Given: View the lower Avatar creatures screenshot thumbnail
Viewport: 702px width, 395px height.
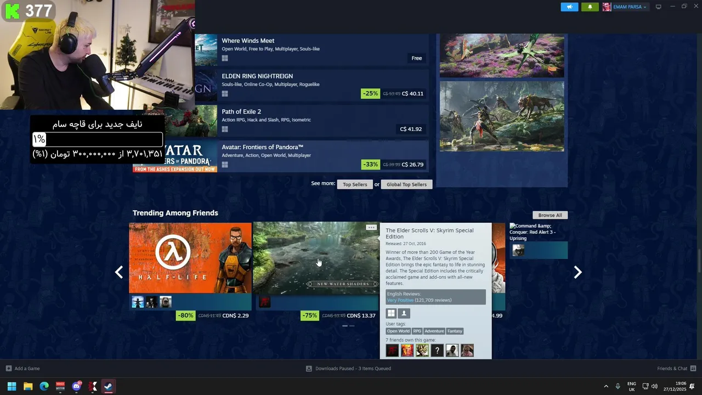Looking at the screenshot, I should click(x=502, y=116).
